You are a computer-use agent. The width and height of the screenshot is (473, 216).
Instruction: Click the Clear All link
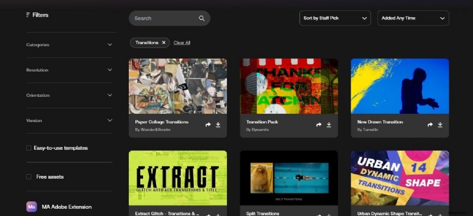(x=182, y=42)
